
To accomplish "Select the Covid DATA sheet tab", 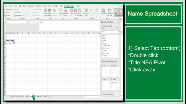I will click(19, 96).
